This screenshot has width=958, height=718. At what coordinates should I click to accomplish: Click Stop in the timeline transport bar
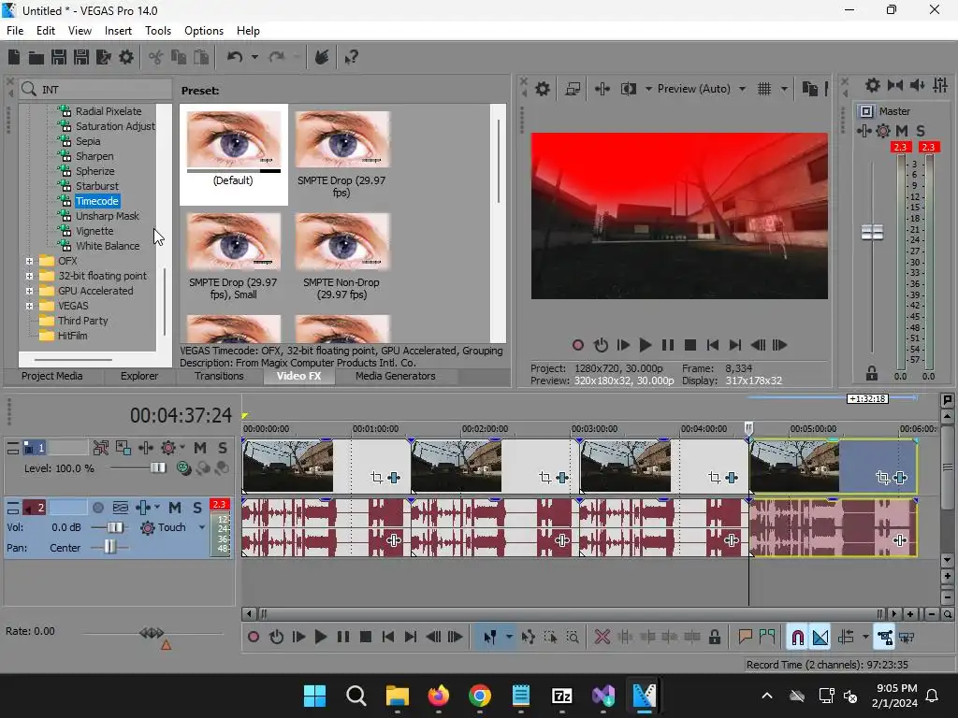pos(366,638)
